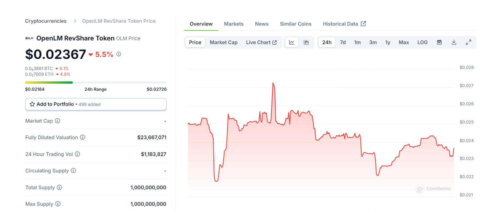
Task: Select Max time range
Action: click(x=404, y=42)
